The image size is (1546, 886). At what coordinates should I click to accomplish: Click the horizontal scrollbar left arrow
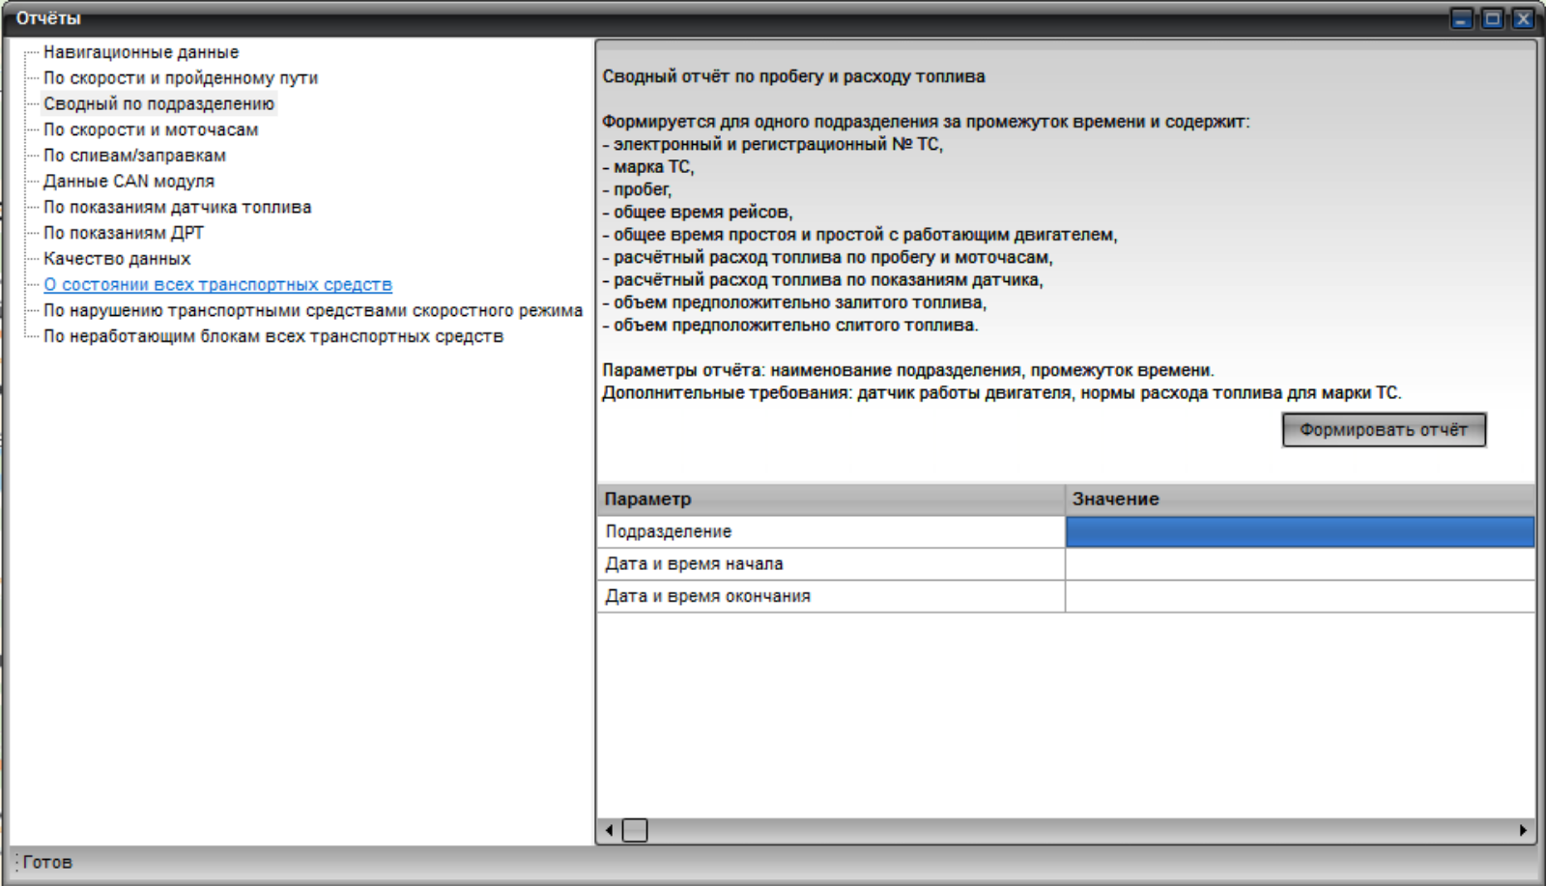(609, 830)
